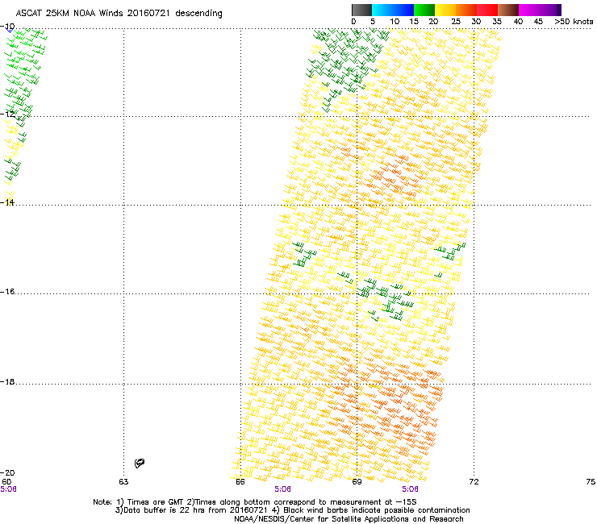Click the 69 longitude axis label
This screenshot has width=597, height=524.
pyautogui.click(x=357, y=482)
